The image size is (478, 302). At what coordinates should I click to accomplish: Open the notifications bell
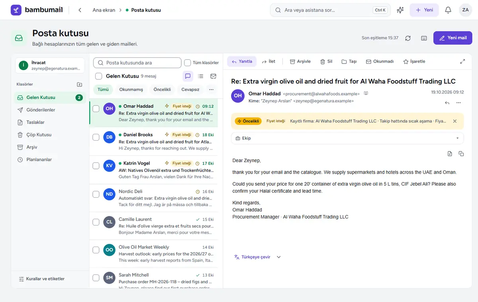pos(448,10)
